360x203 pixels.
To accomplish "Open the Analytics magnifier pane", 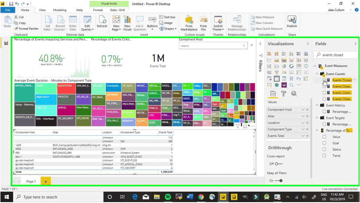I will 294,94.
